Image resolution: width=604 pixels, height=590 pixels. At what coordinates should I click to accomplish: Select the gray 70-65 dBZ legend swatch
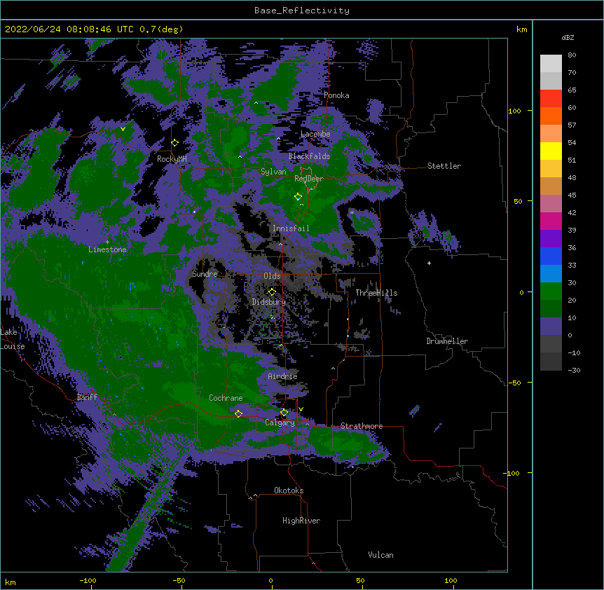tap(551, 81)
